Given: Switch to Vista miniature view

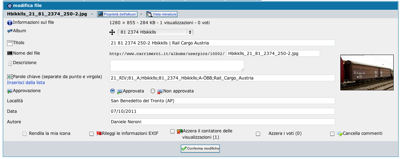Looking at the screenshot, I should (162, 14).
